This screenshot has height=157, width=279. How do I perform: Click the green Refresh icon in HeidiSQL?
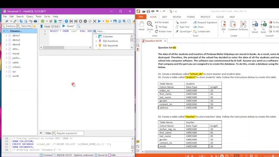[42, 21]
